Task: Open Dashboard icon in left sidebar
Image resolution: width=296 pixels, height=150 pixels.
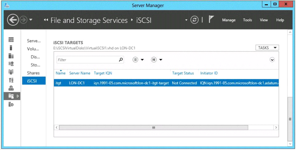Action: click(x=11, y=40)
